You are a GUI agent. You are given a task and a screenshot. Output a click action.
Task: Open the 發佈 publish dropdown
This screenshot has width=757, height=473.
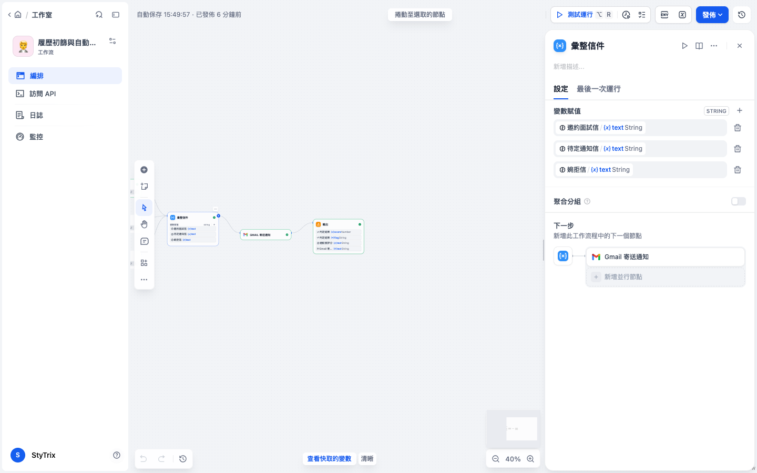tap(712, 15)
